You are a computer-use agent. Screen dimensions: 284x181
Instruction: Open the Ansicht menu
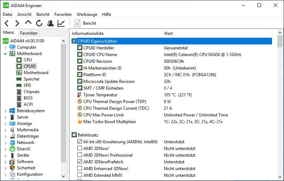[24, 14]
